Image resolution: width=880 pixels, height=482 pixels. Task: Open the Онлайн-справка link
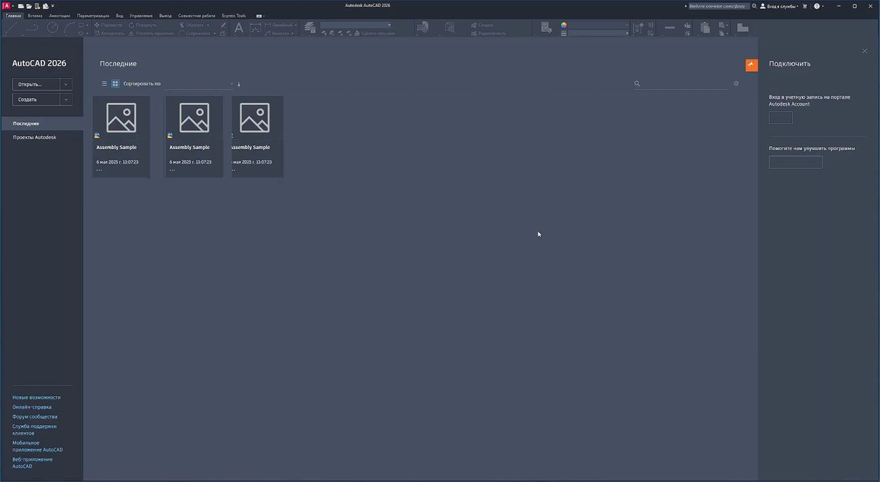point(32,407)
